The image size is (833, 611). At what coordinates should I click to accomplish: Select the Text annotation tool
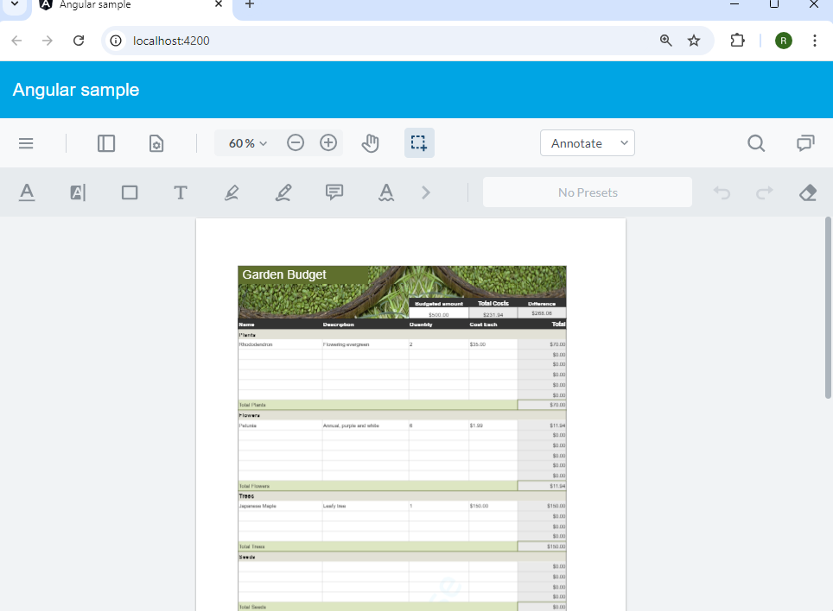180,192
